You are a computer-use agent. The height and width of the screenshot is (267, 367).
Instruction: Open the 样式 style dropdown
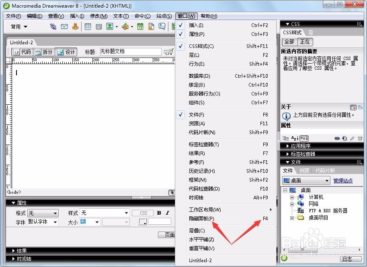105,213
